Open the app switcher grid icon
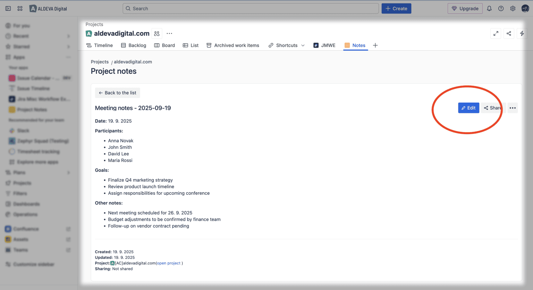The height and width of the screenshot is (290, 533). pyautogui.click(x=20, y=8)
